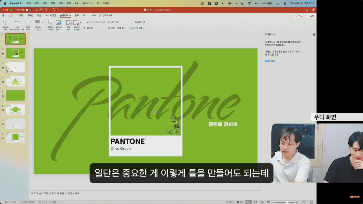Select slide 6 thumbnail with circles
Screen dimensions: 363x204
(x=15, y=109)
